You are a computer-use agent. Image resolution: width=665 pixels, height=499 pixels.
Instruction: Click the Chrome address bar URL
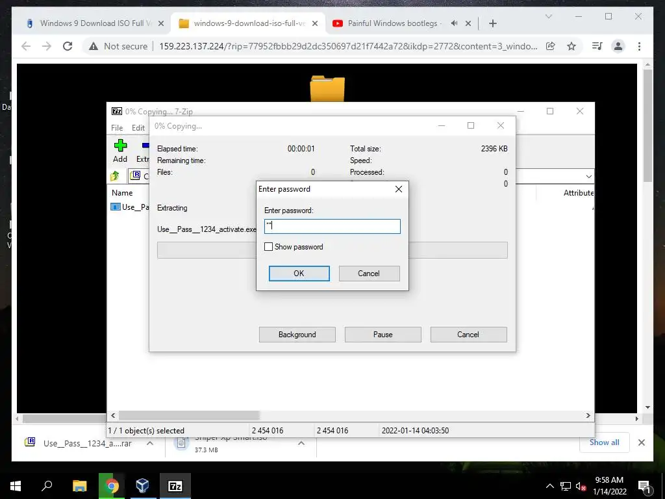[348, 46]
